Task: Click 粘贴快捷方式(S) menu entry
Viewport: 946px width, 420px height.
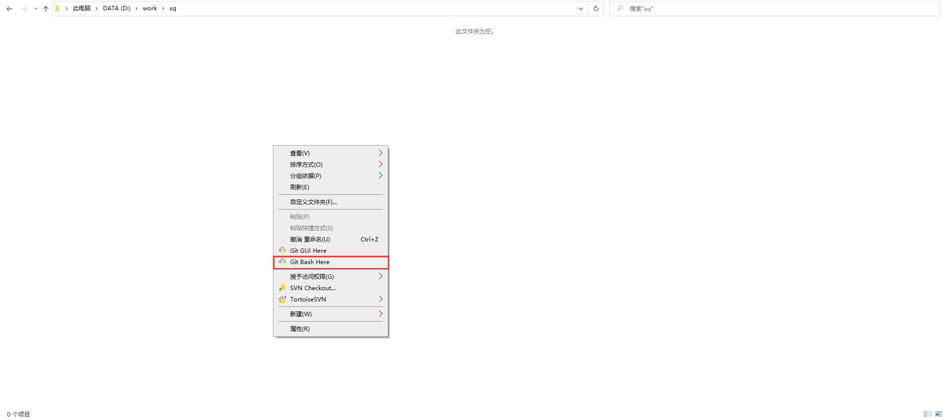Action: 331,228
